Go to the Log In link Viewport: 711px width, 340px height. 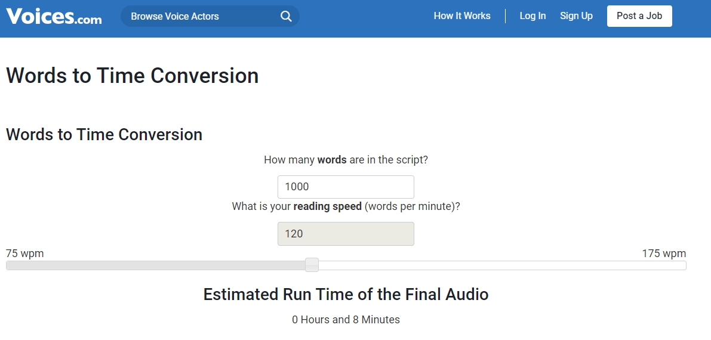pyautogui.click(x=533, y=16)
